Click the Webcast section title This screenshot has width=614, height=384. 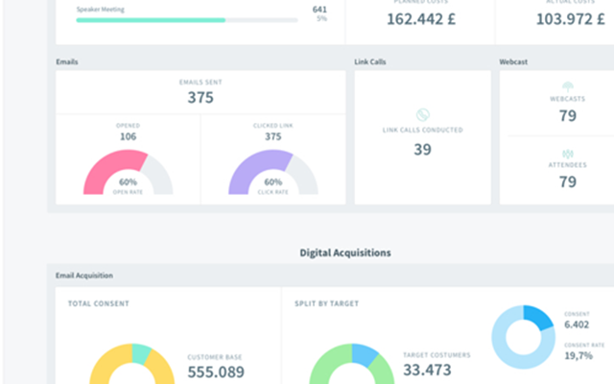pos(513,61)
